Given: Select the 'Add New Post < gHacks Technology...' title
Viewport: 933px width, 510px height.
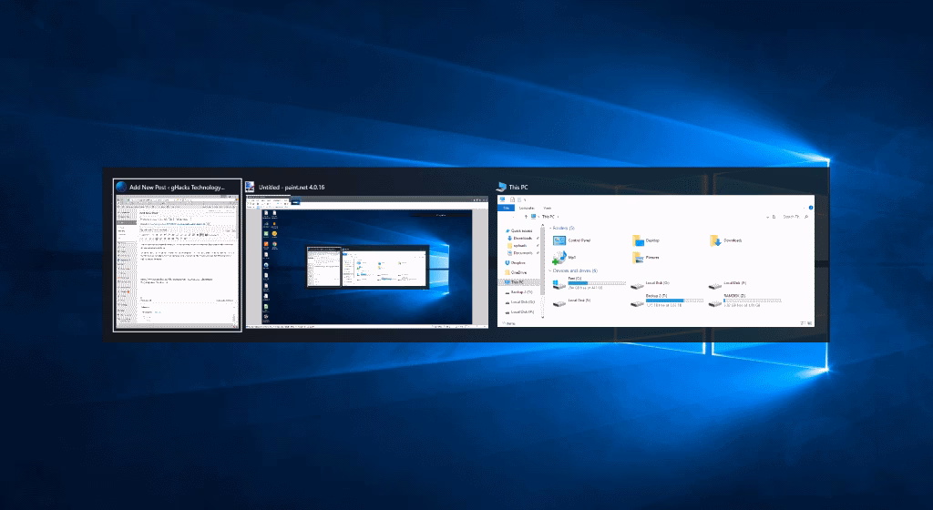Looking at the screenshot, I should 178,188.
